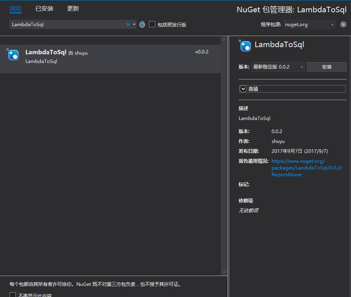Screen dimensions: 351x297
Task: Switch to the 更新 updates tab
Action: click(73, 9)
